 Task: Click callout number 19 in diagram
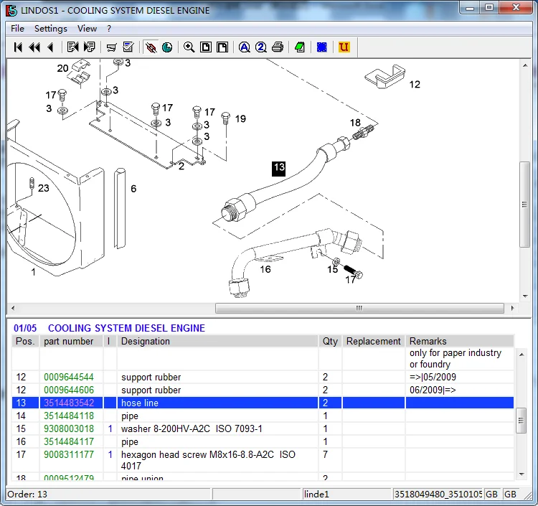(x=240, y=118)
